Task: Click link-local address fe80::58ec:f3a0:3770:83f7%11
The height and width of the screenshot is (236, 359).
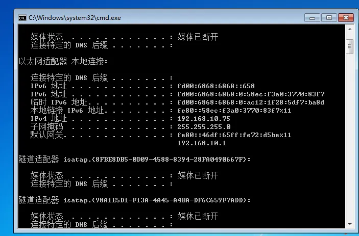Action: click(x=234, y=111)
